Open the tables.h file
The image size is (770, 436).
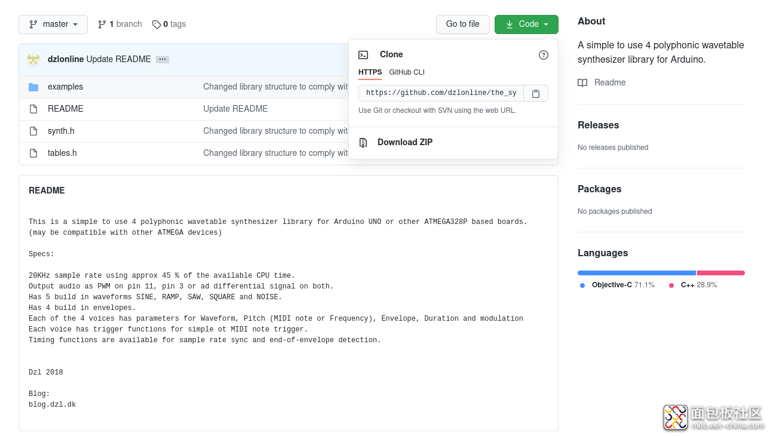pyautogui.click(x=62, y=153)
